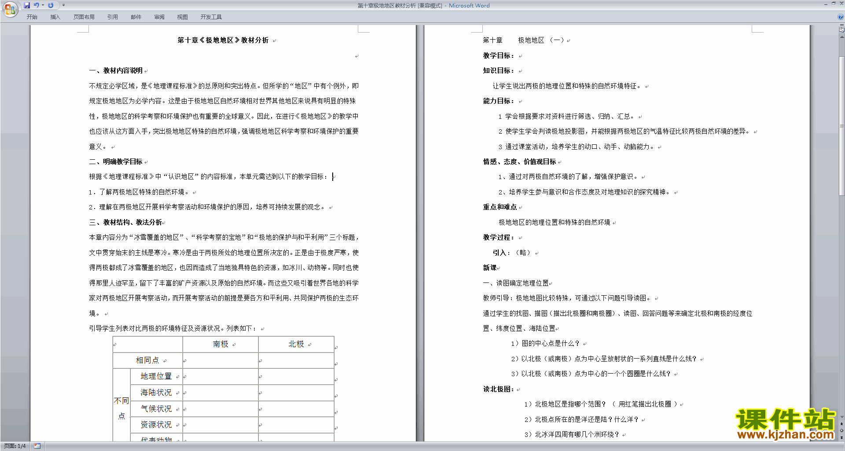Click the 北极 table header cell

tap(296, 344)
